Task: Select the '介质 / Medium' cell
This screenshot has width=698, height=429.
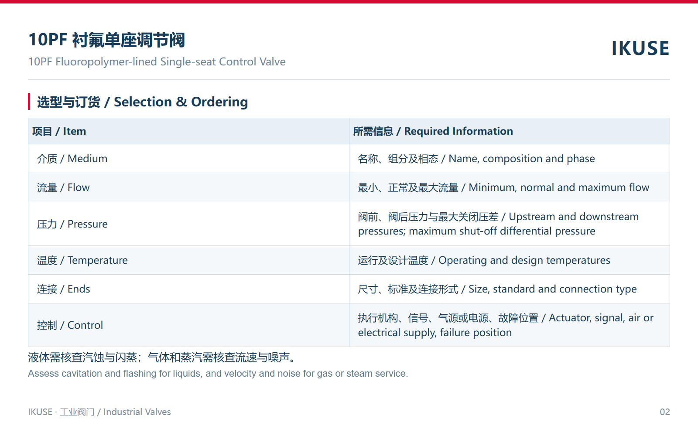Action: point(188,159)
